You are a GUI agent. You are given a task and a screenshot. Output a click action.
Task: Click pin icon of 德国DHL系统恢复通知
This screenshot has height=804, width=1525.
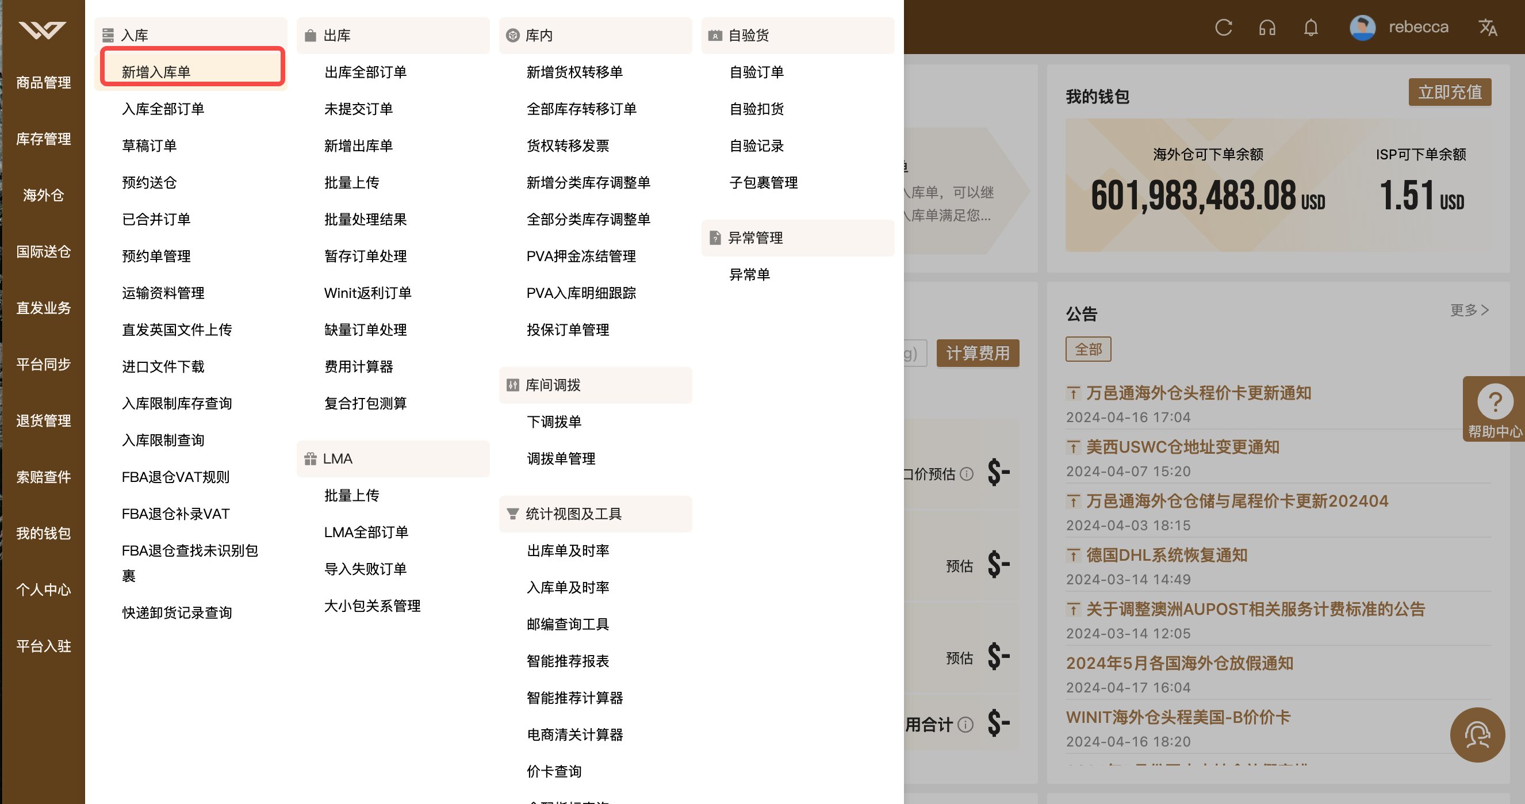pyautogui.click(x=1073, y=556)
